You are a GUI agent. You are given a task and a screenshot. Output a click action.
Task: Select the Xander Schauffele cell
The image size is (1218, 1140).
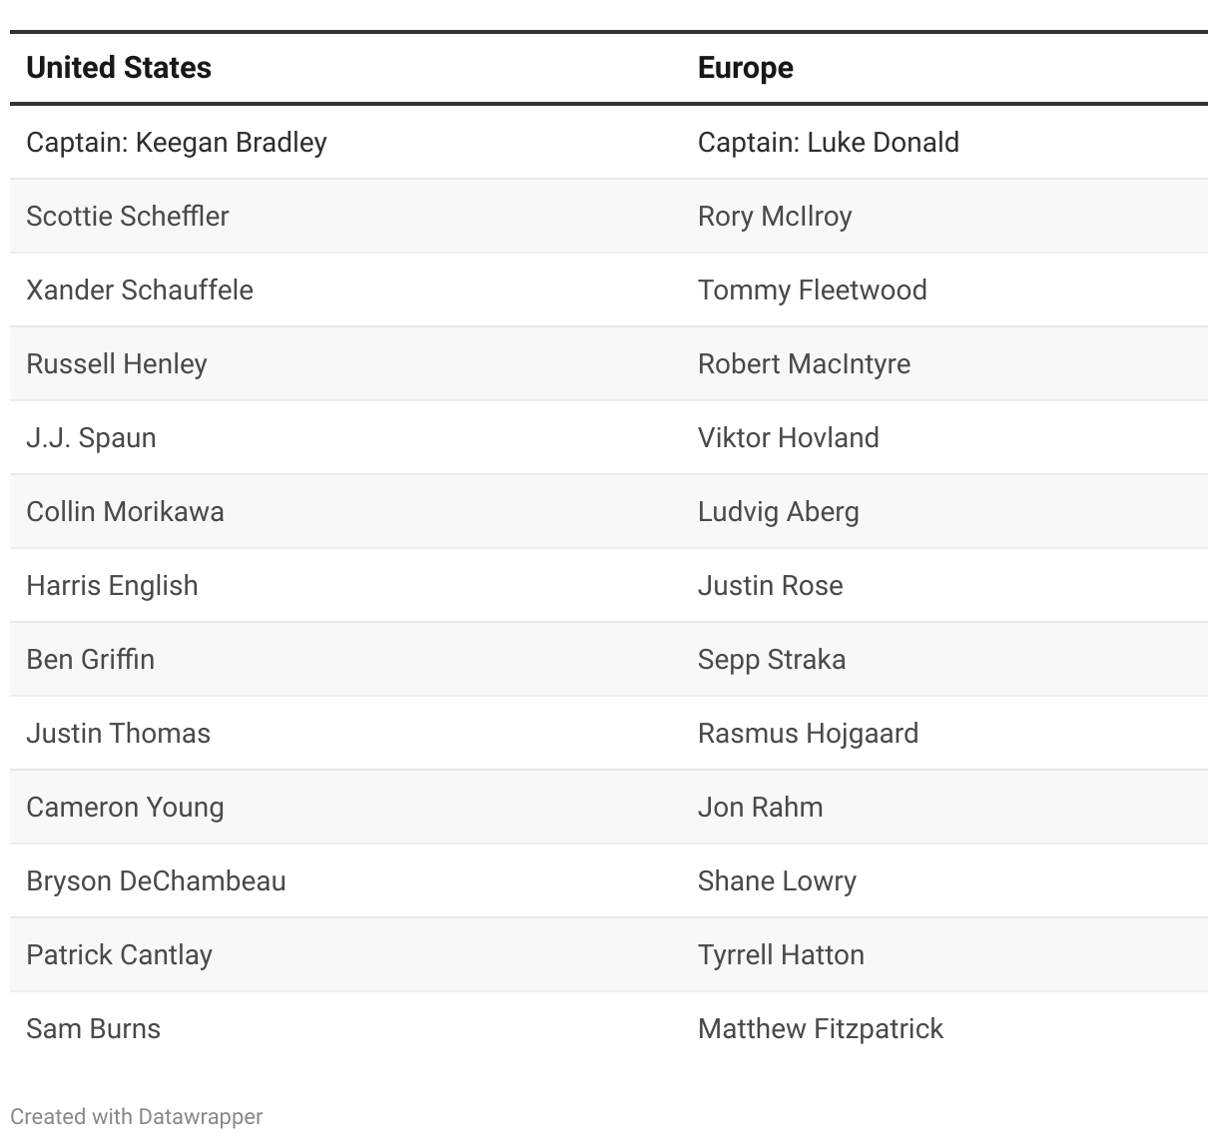pos(140,290)
